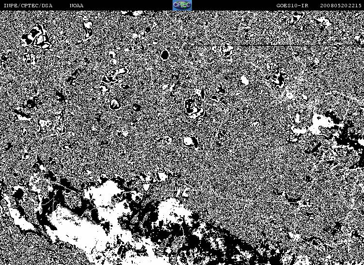Select the NOAA label in header
This screenshot has width=364, height=265.
point(77,5)
